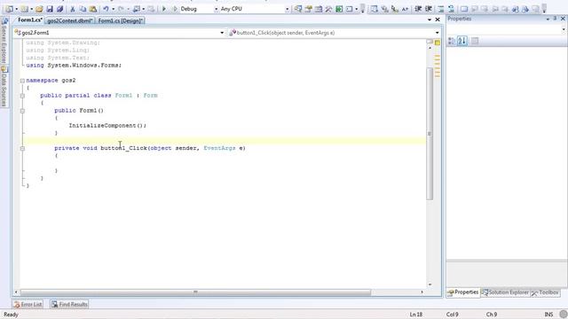Collapse the Form1 class outline
Screen dimensions: 568x319
coord(22,96)
